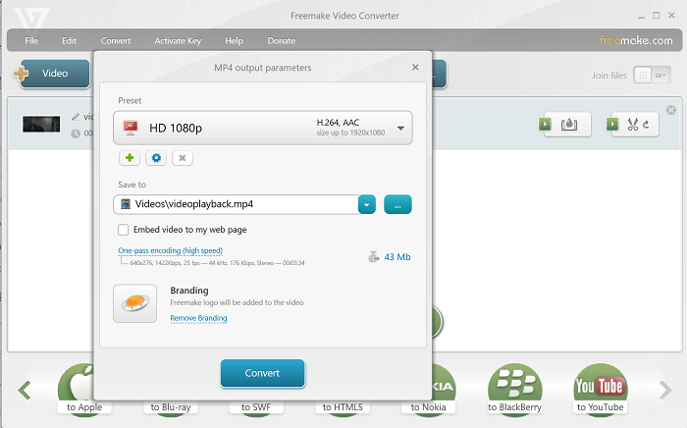Delete the preset with the gray X

tap(183, 158)
